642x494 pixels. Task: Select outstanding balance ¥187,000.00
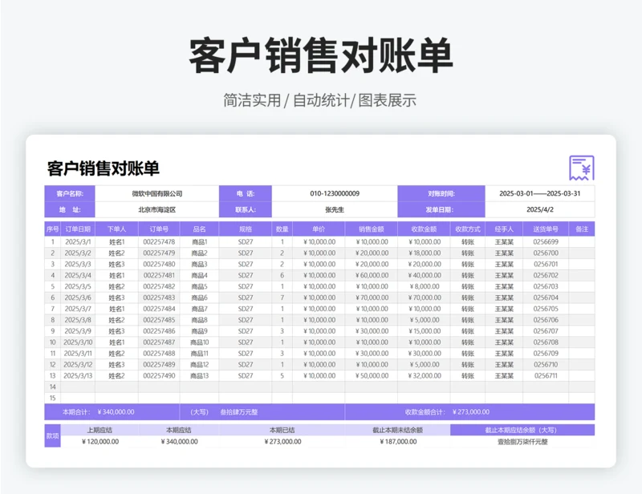pyautogui.click(x=398, y=442)
